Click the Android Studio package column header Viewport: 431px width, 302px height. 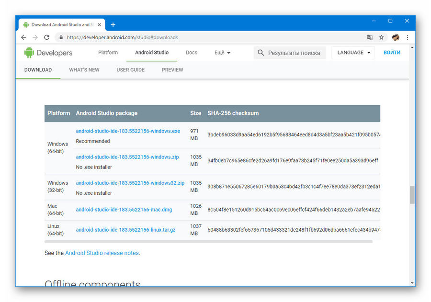point(107,113)
